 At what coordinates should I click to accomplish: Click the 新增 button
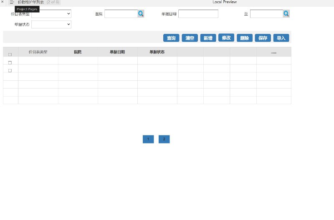click(x=208, y=38)
